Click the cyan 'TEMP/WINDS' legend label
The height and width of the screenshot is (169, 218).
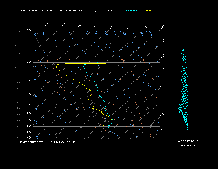130,10
